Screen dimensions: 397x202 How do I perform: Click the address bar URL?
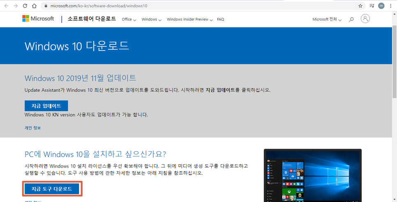pos(99,6)
